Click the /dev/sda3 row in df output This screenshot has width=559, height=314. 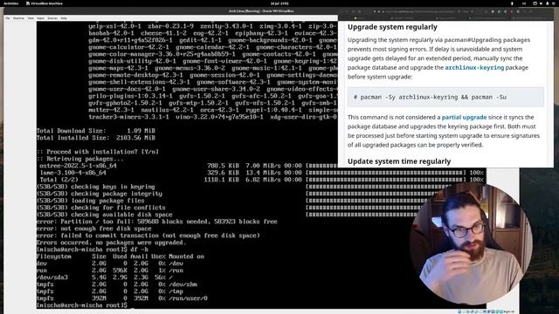click(x=106, y=277)
